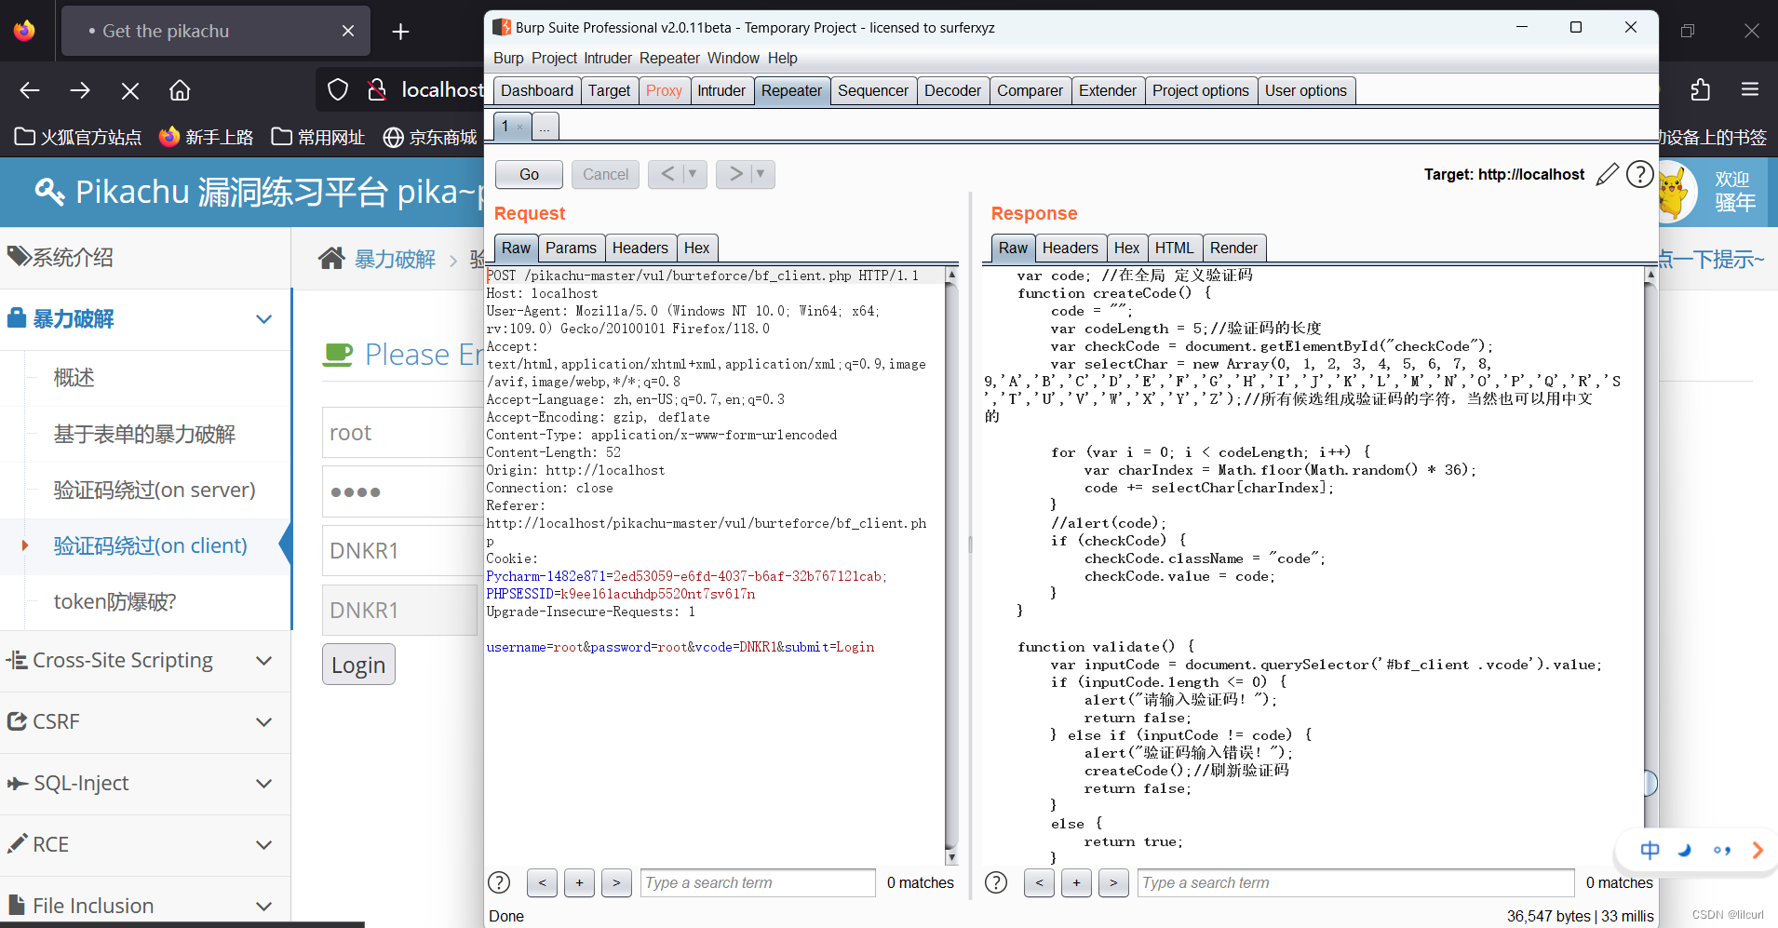The width and height of the screenshot is (1778, 928).
Task: Open 京东商城 bookmark
Action: 430,137
